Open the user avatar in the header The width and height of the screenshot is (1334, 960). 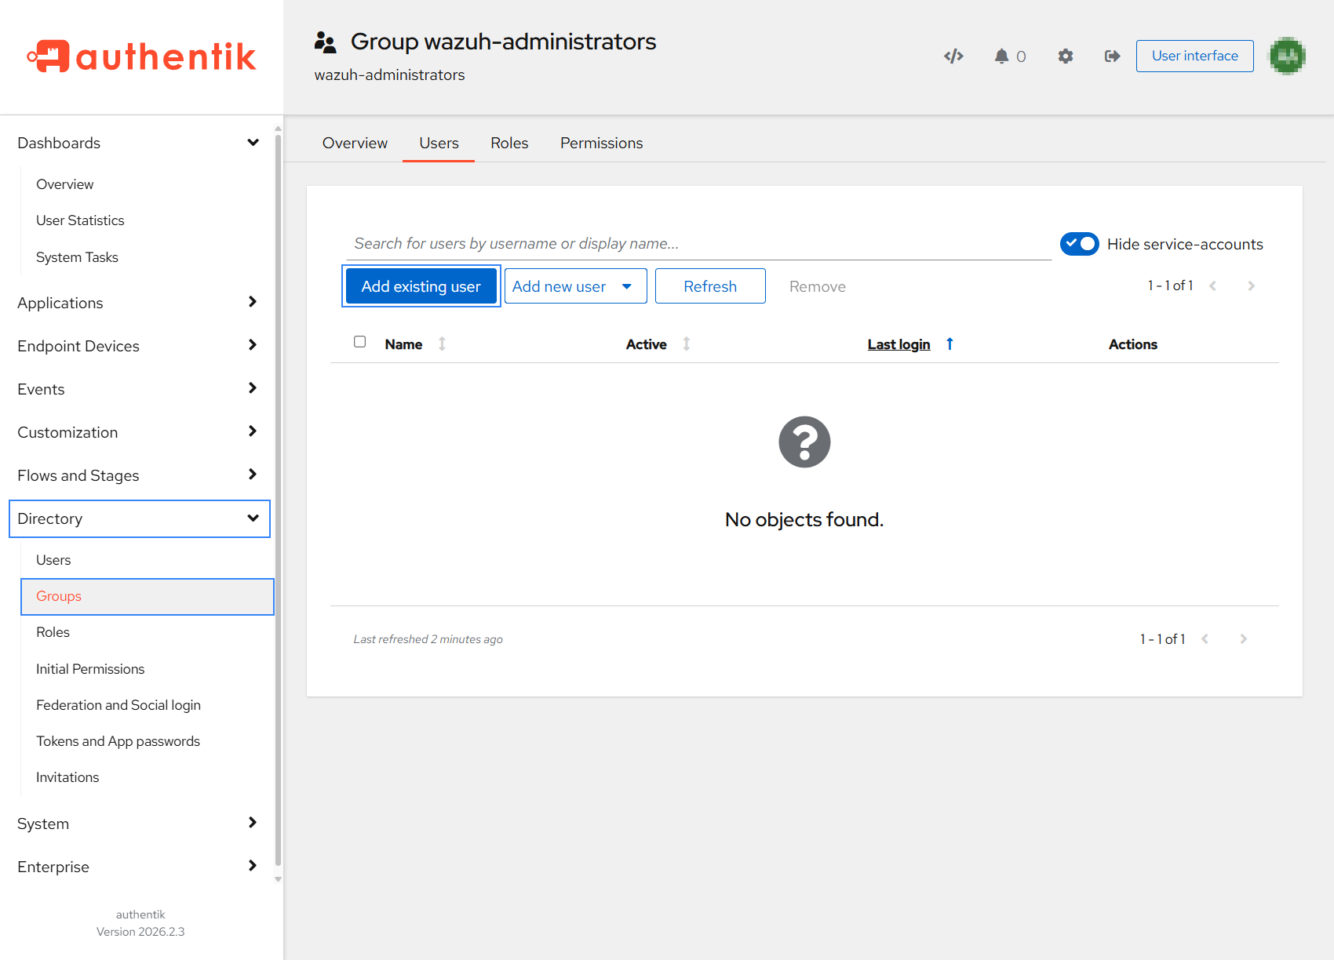[1287, 56]
